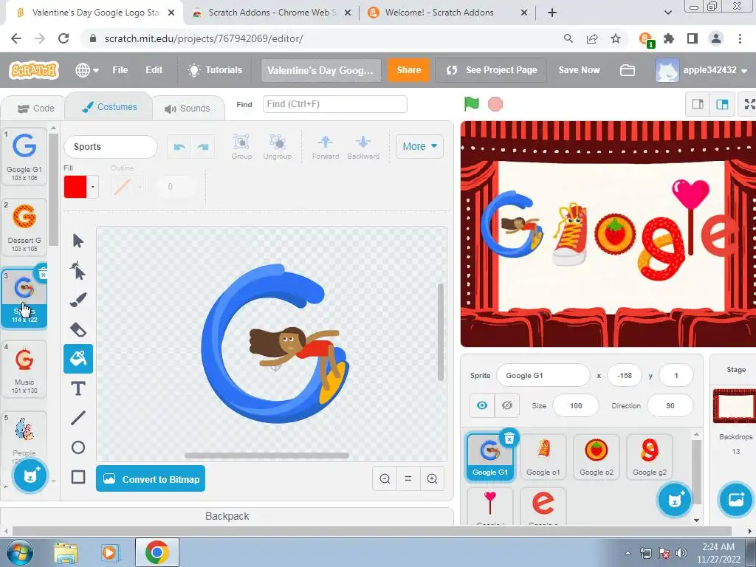Select the Brush tool
This screenshot has height=567, width=756.
(78, 300)
